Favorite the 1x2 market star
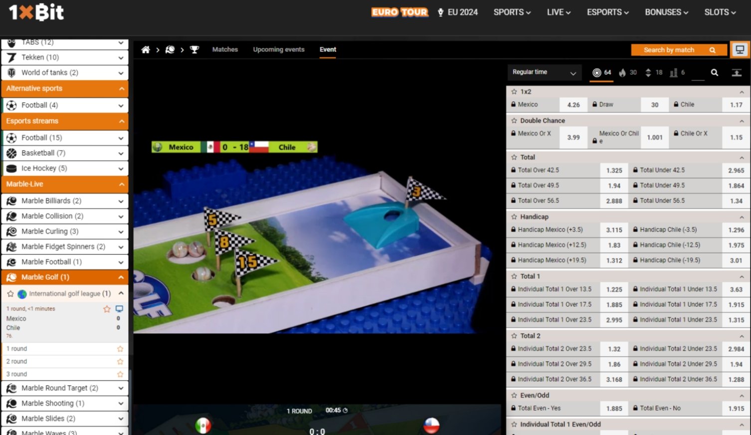The image size is (751, 435). click(x=514, y=92)
